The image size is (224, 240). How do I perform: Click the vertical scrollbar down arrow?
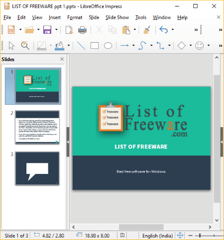pyautogui.click(x=217, y=220)
